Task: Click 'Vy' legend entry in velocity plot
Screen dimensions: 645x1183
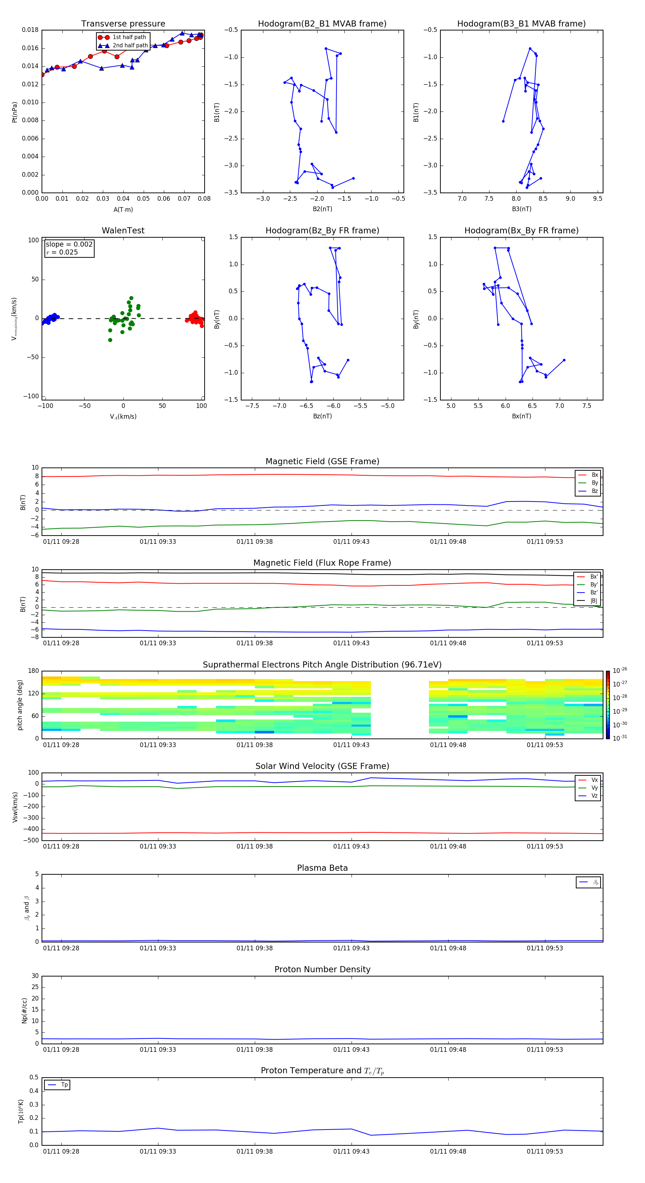Action: pos(588,788)
